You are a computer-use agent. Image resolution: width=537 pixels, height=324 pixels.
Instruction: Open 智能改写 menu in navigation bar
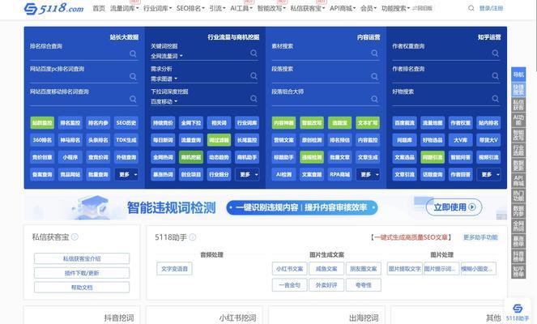(271, 8)
